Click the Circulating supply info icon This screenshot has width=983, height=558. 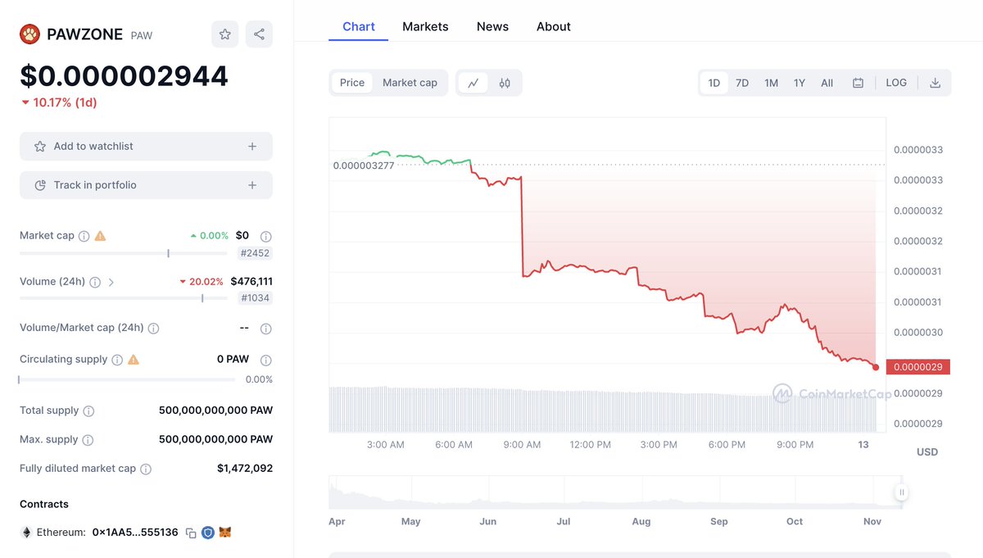[117, 360]
